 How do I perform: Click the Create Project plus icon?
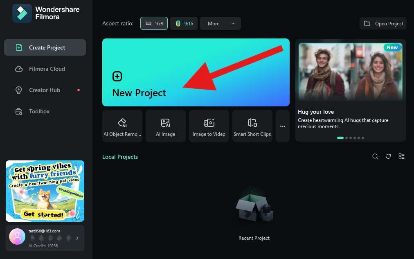point(19,47)
